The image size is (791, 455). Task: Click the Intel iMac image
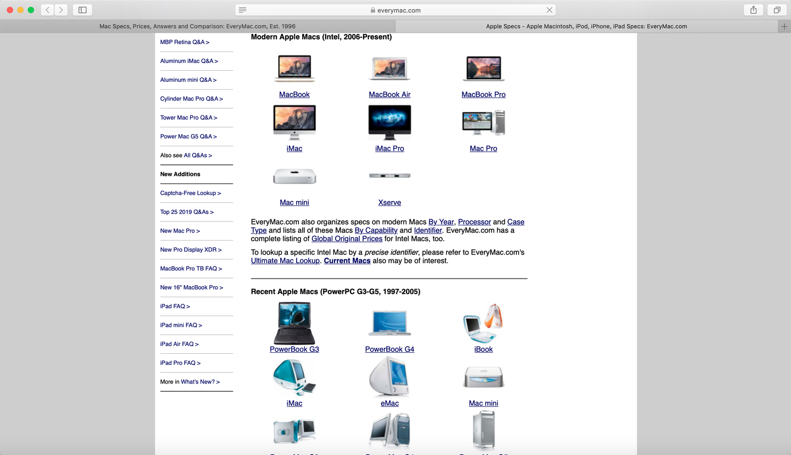point(294,123)
